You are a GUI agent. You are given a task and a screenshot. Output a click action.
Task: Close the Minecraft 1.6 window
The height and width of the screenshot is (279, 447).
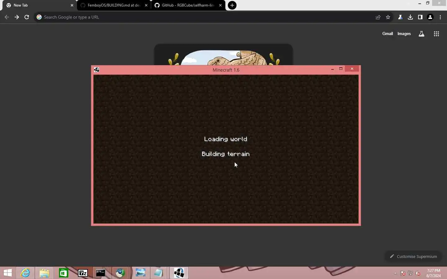(352, 69)
